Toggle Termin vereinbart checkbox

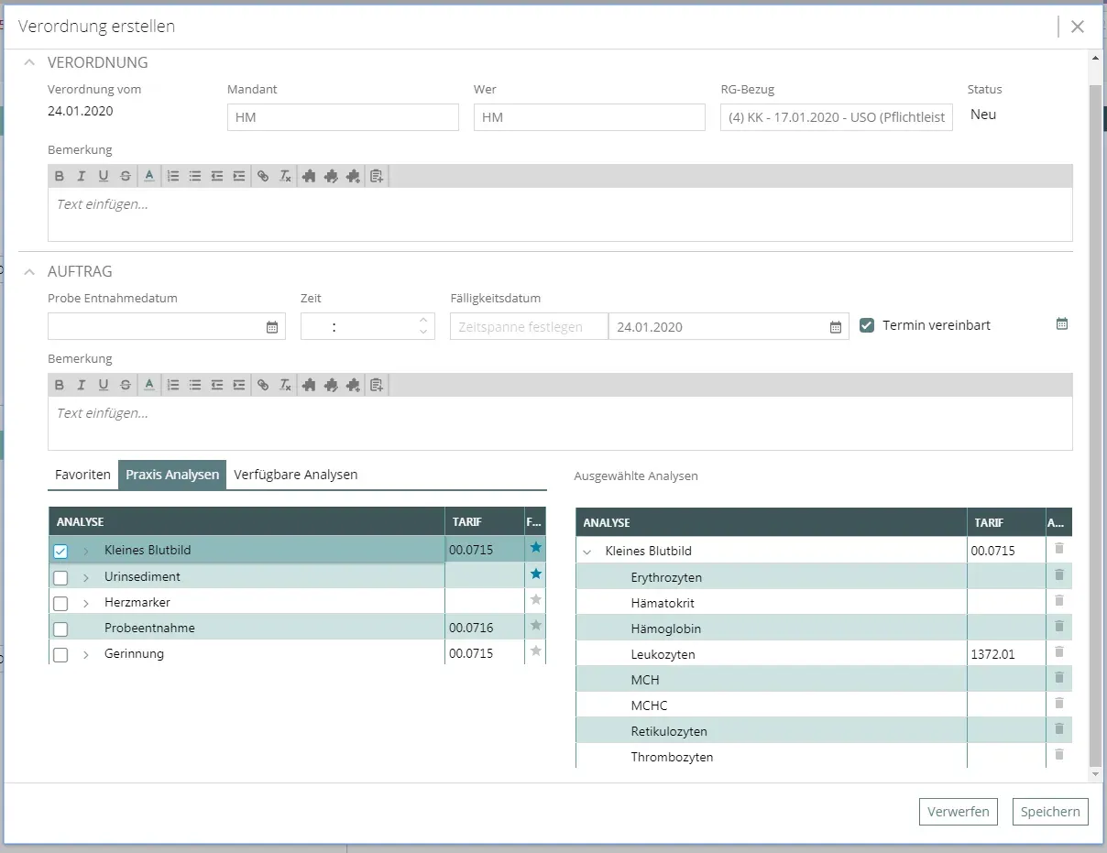point(867,325)
